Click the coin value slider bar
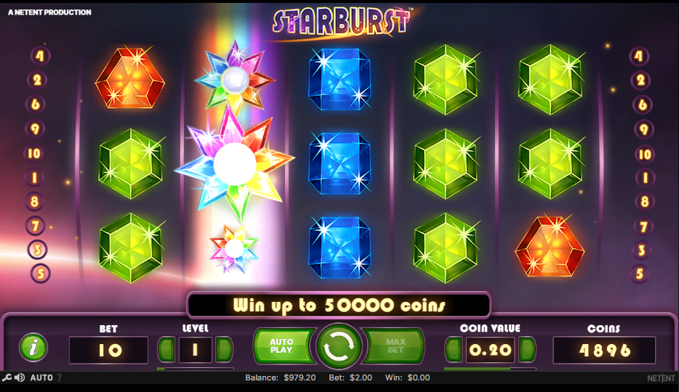Viewport: 679px width, 392px height. [490, 369]
